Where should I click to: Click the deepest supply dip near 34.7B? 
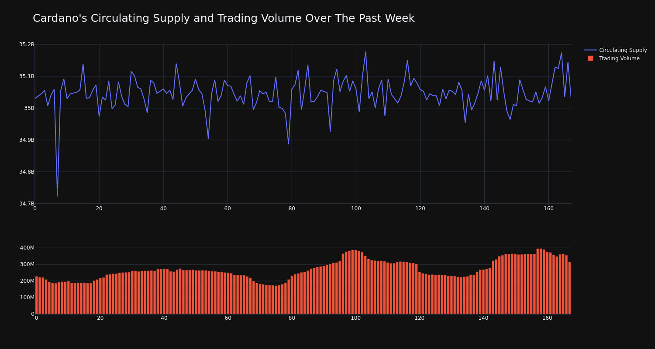(57, 196)
